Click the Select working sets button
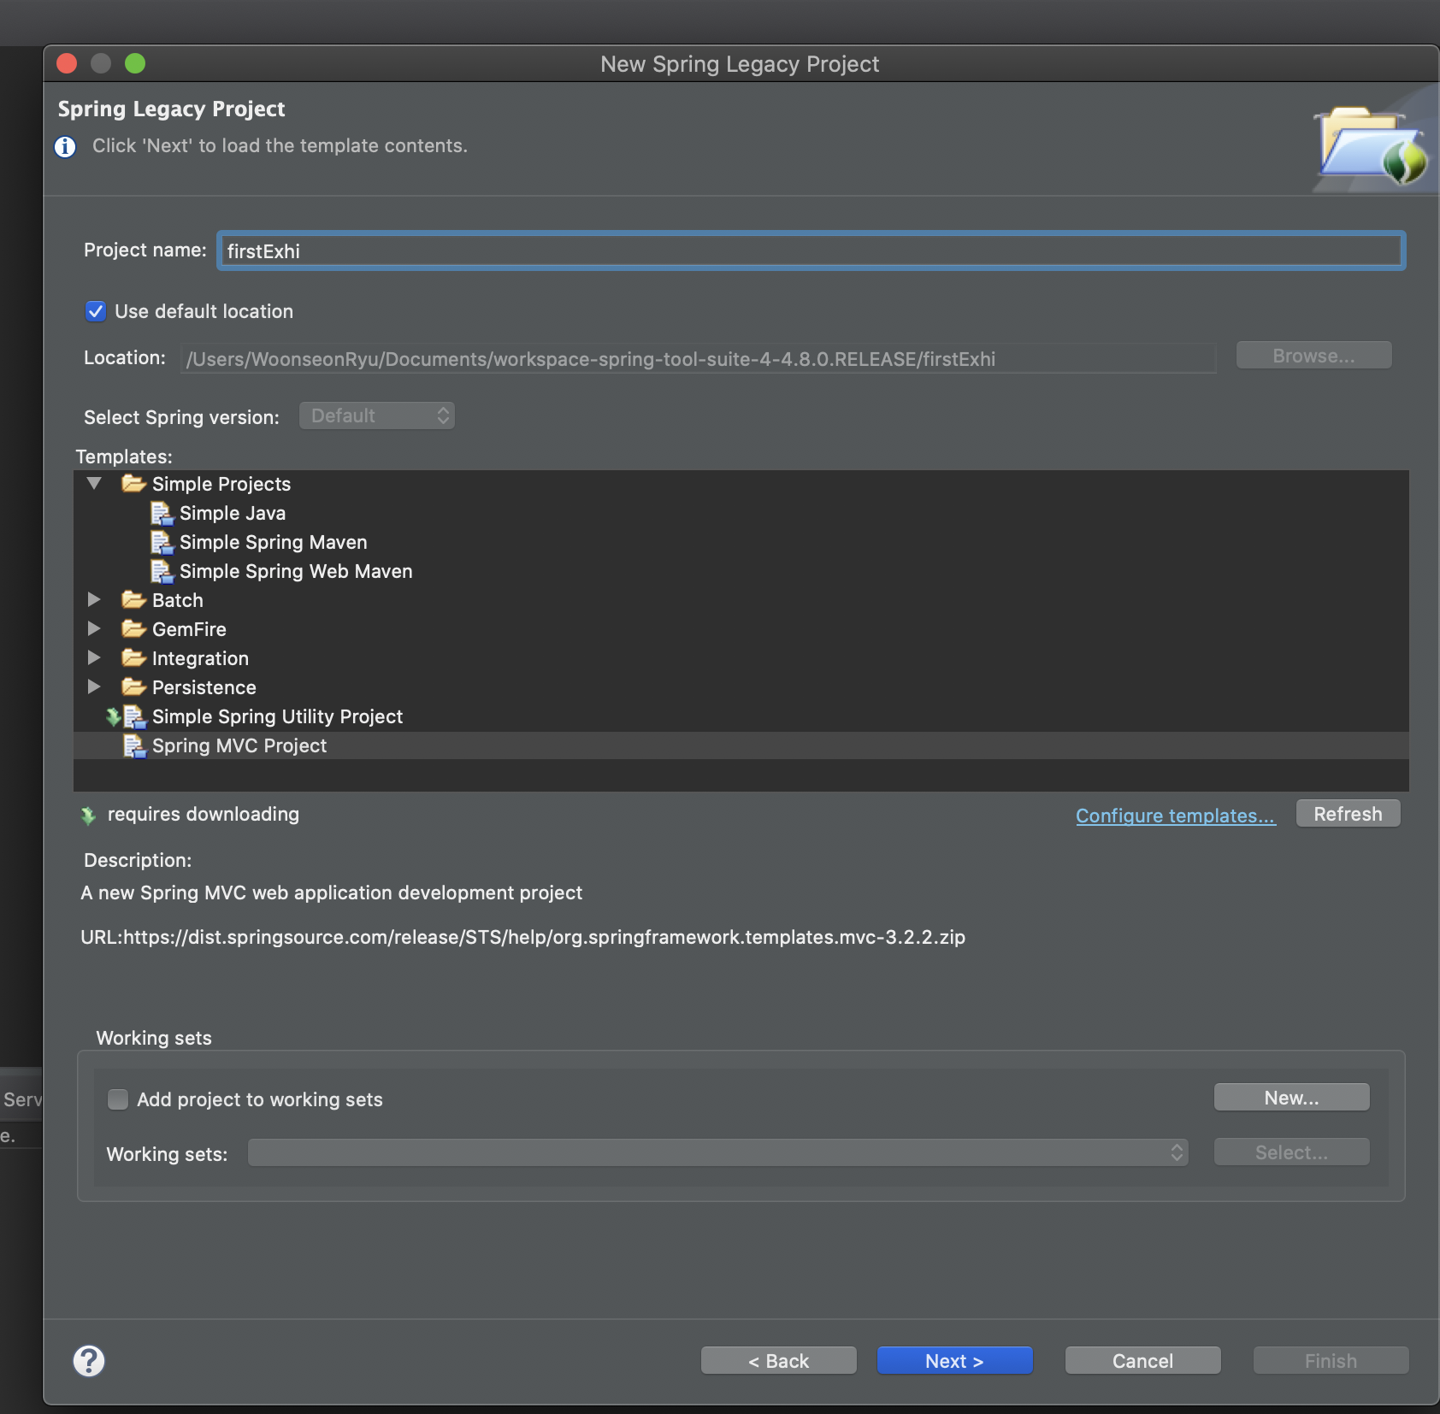 click(1292, 1152)
